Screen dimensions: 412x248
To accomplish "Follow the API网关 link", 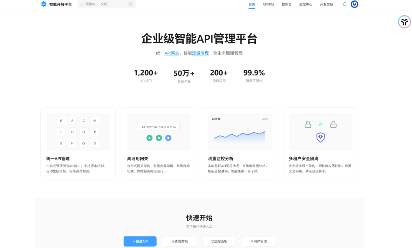I will [172, 53].
